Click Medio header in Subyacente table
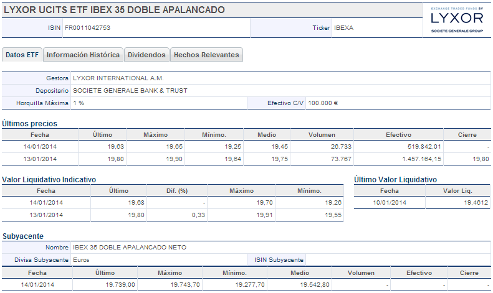 point(300,273)
